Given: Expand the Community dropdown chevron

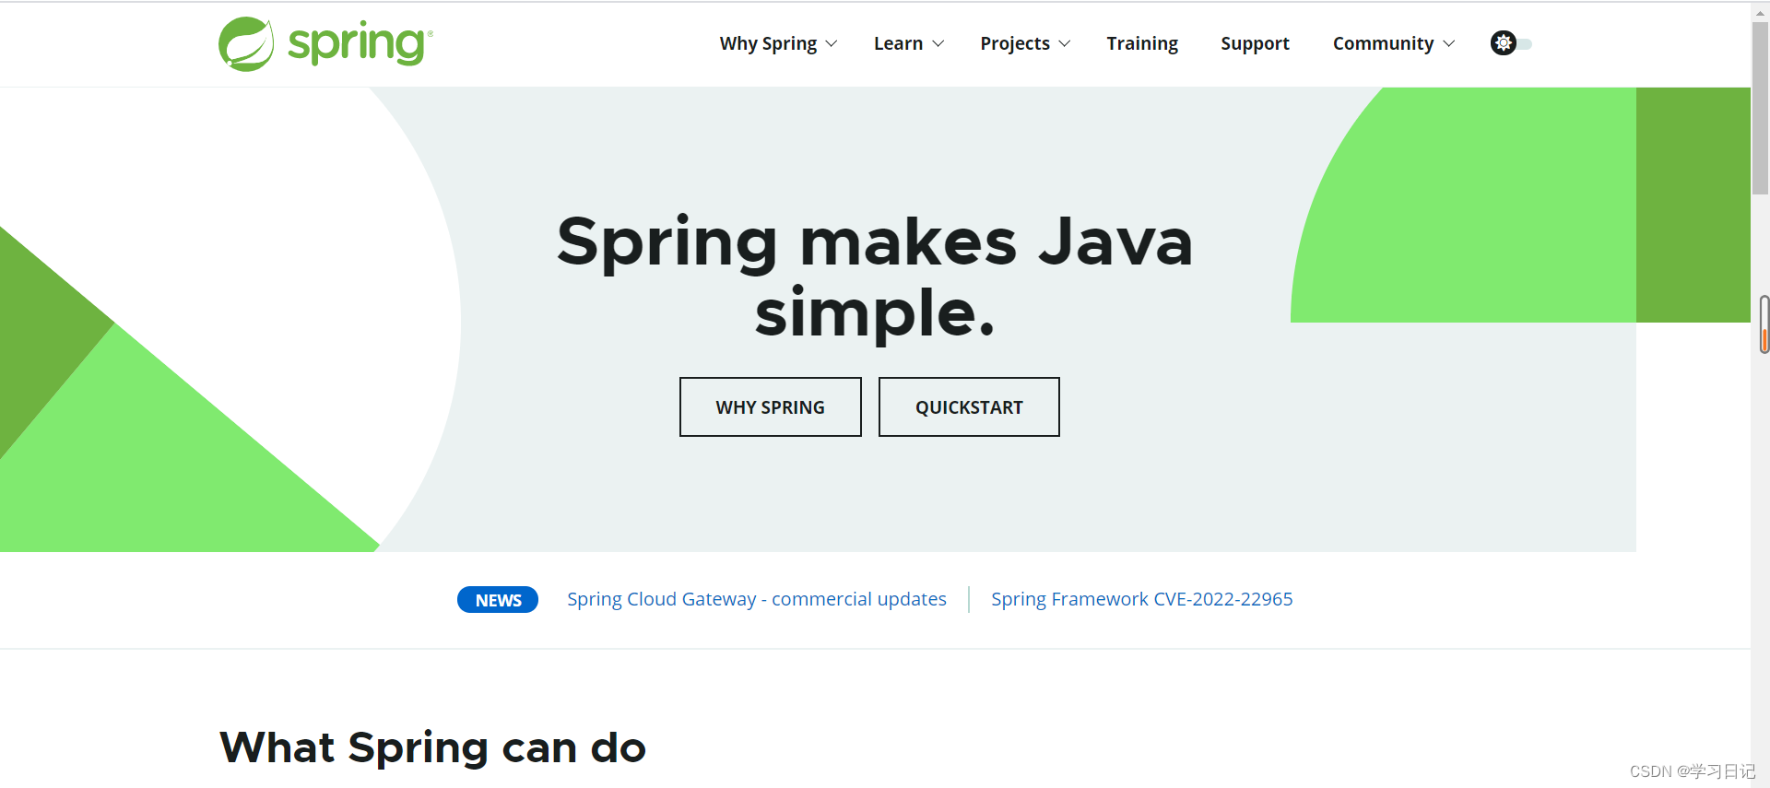Looking at the screenshot, I should [1449, 44].
